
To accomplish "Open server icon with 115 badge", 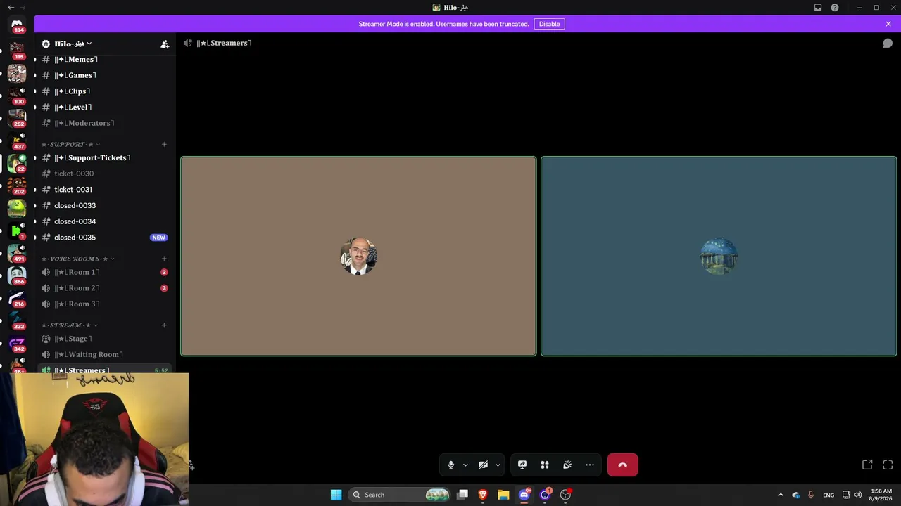I will pyautogui.click(x=17, y=51).
